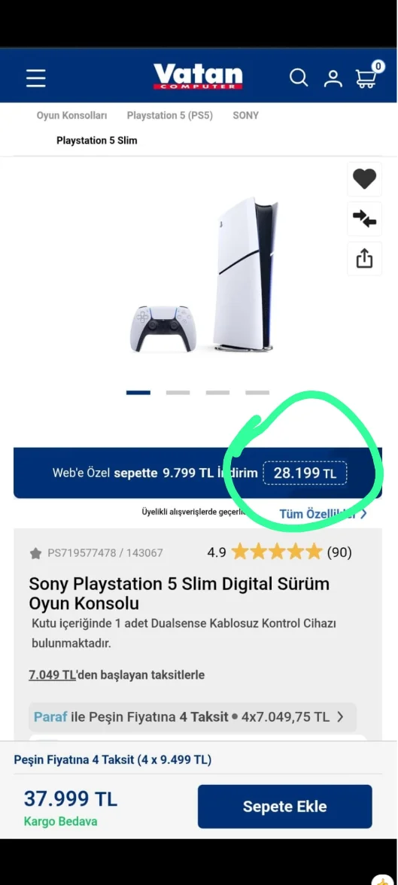Add product to favorites with heart icon
The image size is (398, 885).
365,179
